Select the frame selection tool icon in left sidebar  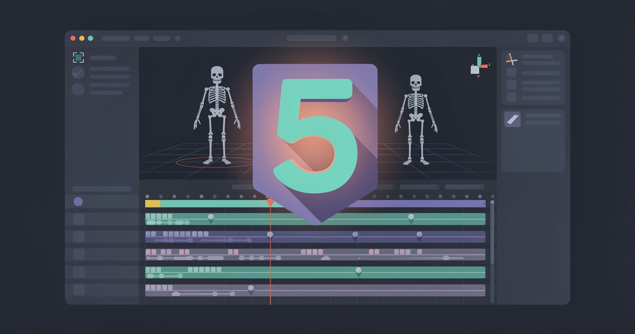pyautogui.click(x=78, y=57)
